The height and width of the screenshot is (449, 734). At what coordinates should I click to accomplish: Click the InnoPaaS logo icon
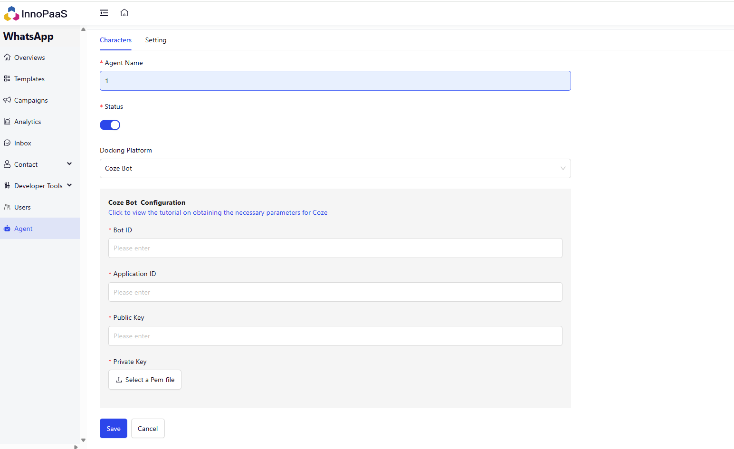[11, 14]
